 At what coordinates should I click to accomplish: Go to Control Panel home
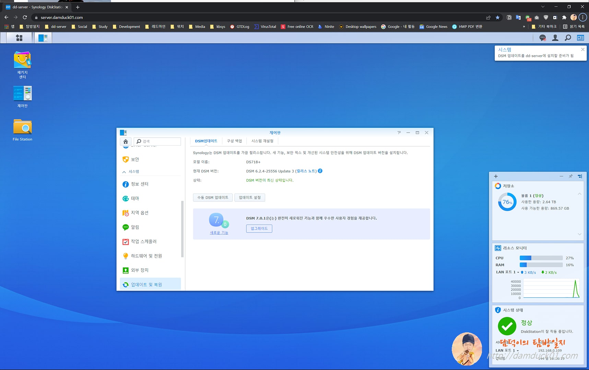[126, 141]
